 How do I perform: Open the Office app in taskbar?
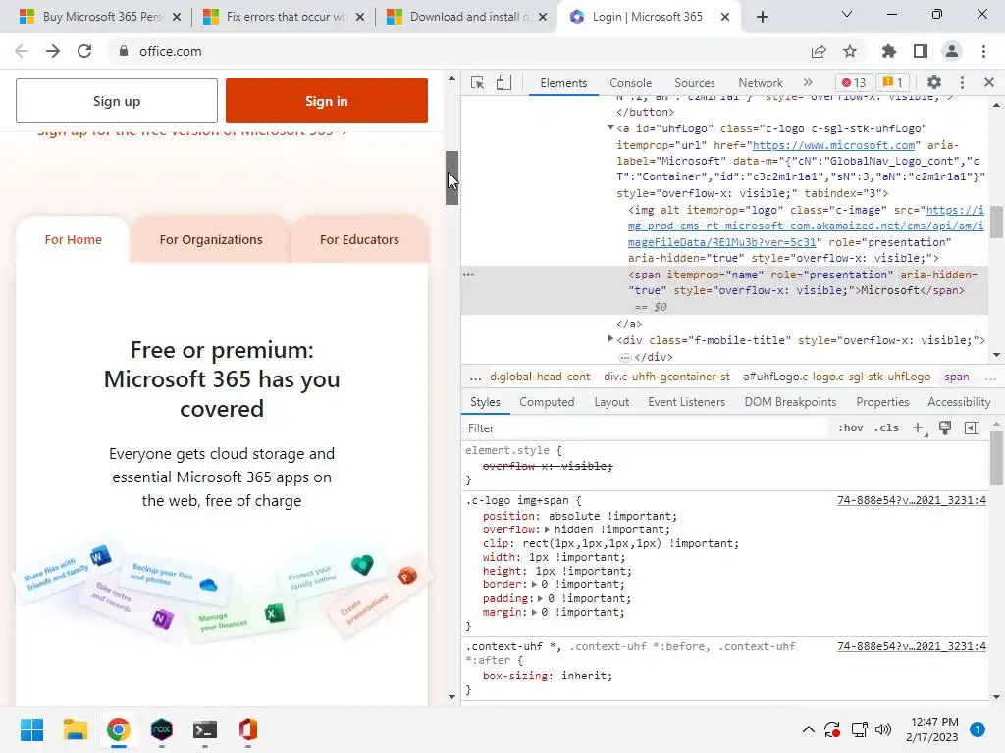pos(248,729)
